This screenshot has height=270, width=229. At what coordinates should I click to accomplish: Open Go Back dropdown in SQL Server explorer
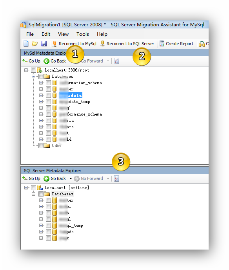71,179
